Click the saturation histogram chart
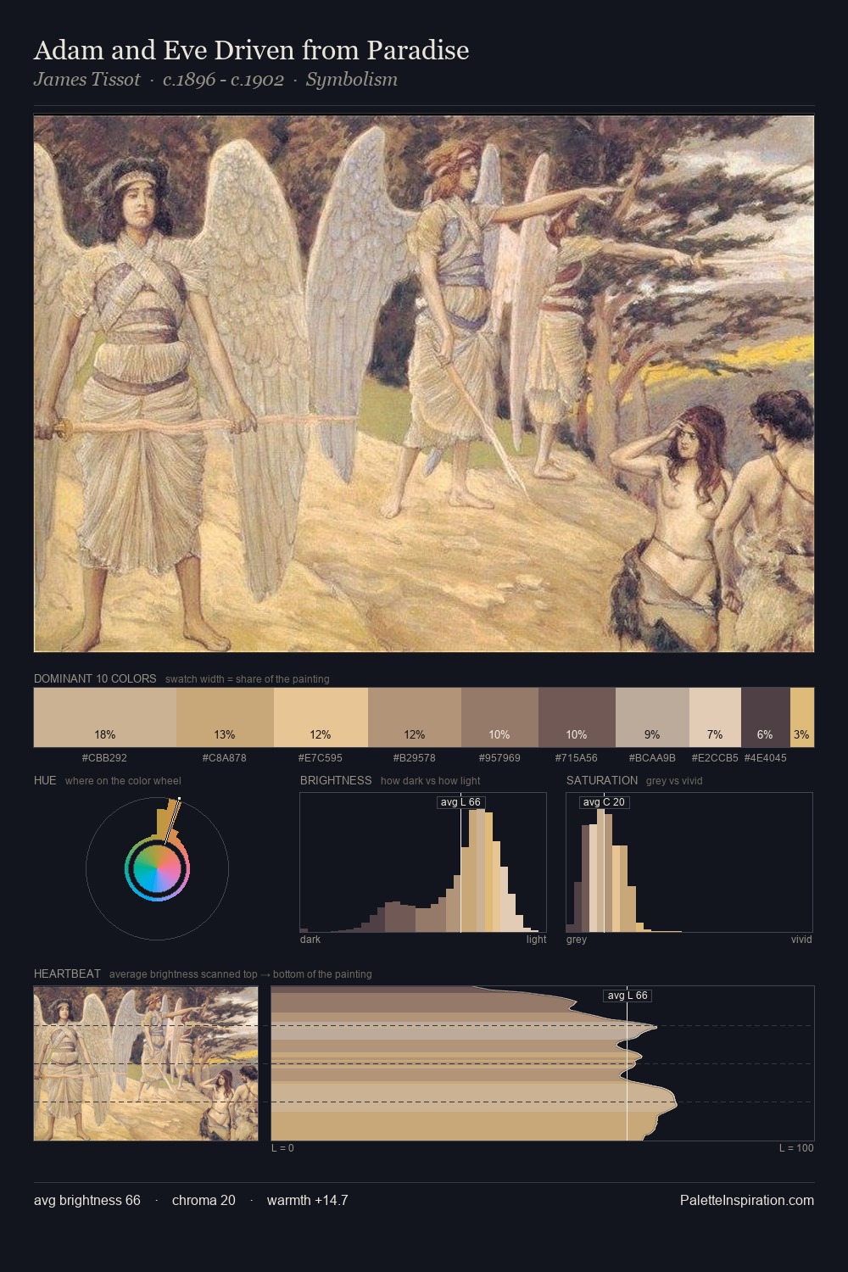This screenshot has width=848, height=1272. 689,862
